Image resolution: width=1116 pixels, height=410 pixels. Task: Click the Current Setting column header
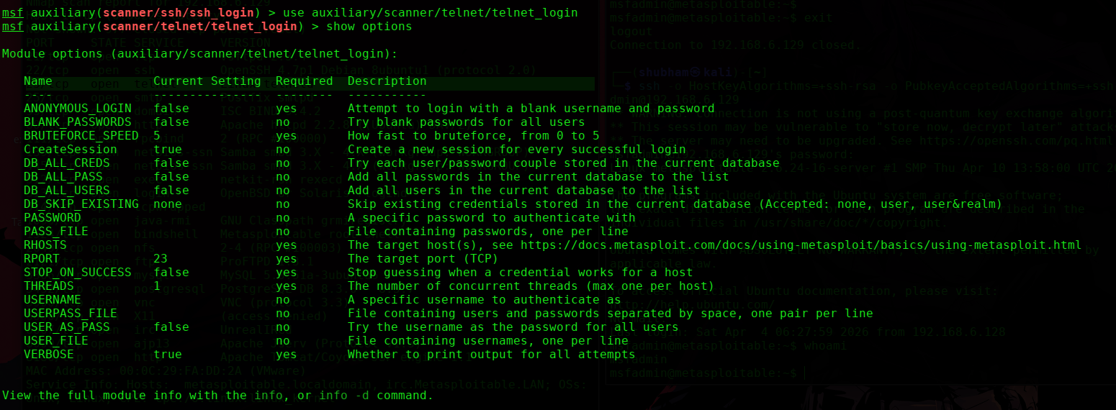tap(207, 81)
